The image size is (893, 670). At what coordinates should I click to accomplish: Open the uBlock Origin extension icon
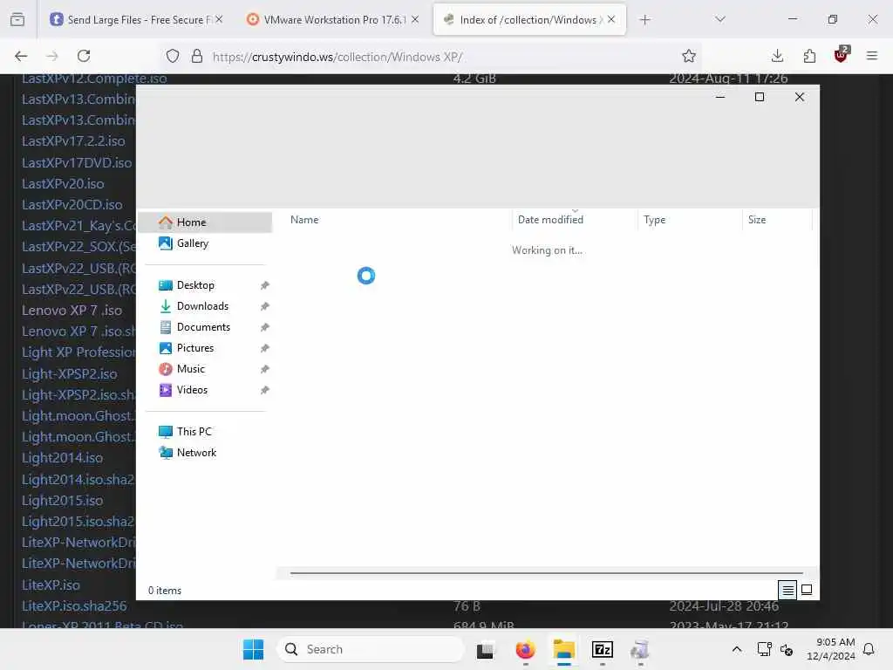point(842,55)
